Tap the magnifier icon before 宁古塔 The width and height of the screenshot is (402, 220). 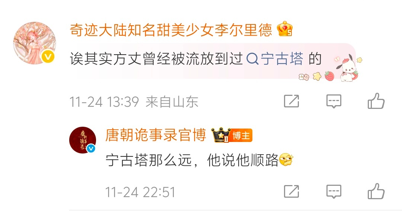pyautogui.click(x=252, y=59)
